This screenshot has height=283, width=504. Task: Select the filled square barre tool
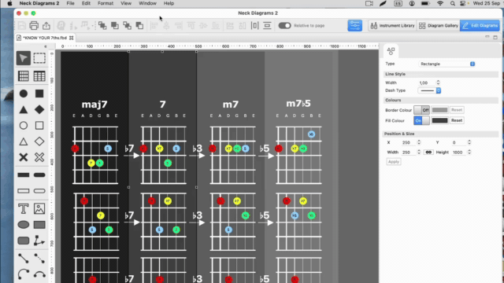[24, 175]
